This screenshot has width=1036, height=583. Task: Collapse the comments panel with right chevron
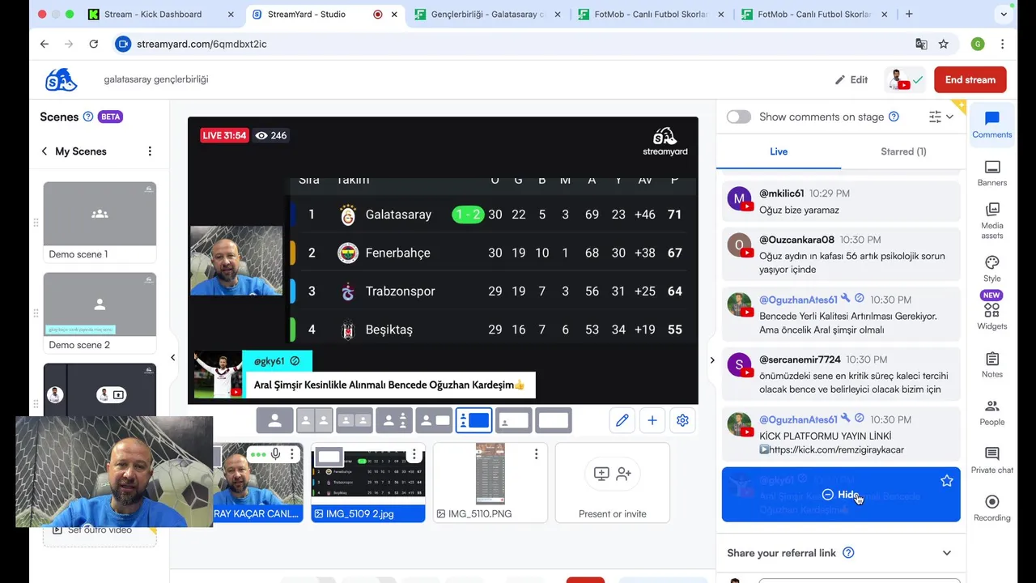click(x=712, y=360)
